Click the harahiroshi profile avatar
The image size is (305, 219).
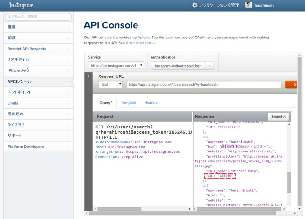[x=248, y=5]
